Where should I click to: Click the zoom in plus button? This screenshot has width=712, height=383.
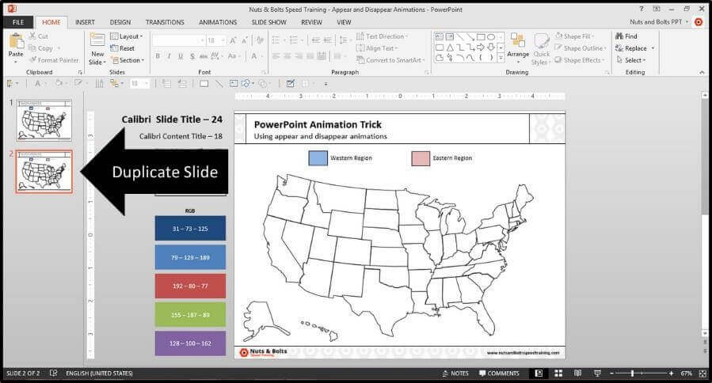(671, 373)
